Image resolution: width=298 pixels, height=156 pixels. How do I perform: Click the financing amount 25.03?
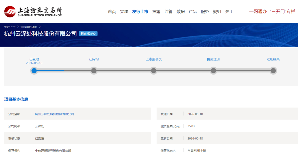(x=191, y=126)
